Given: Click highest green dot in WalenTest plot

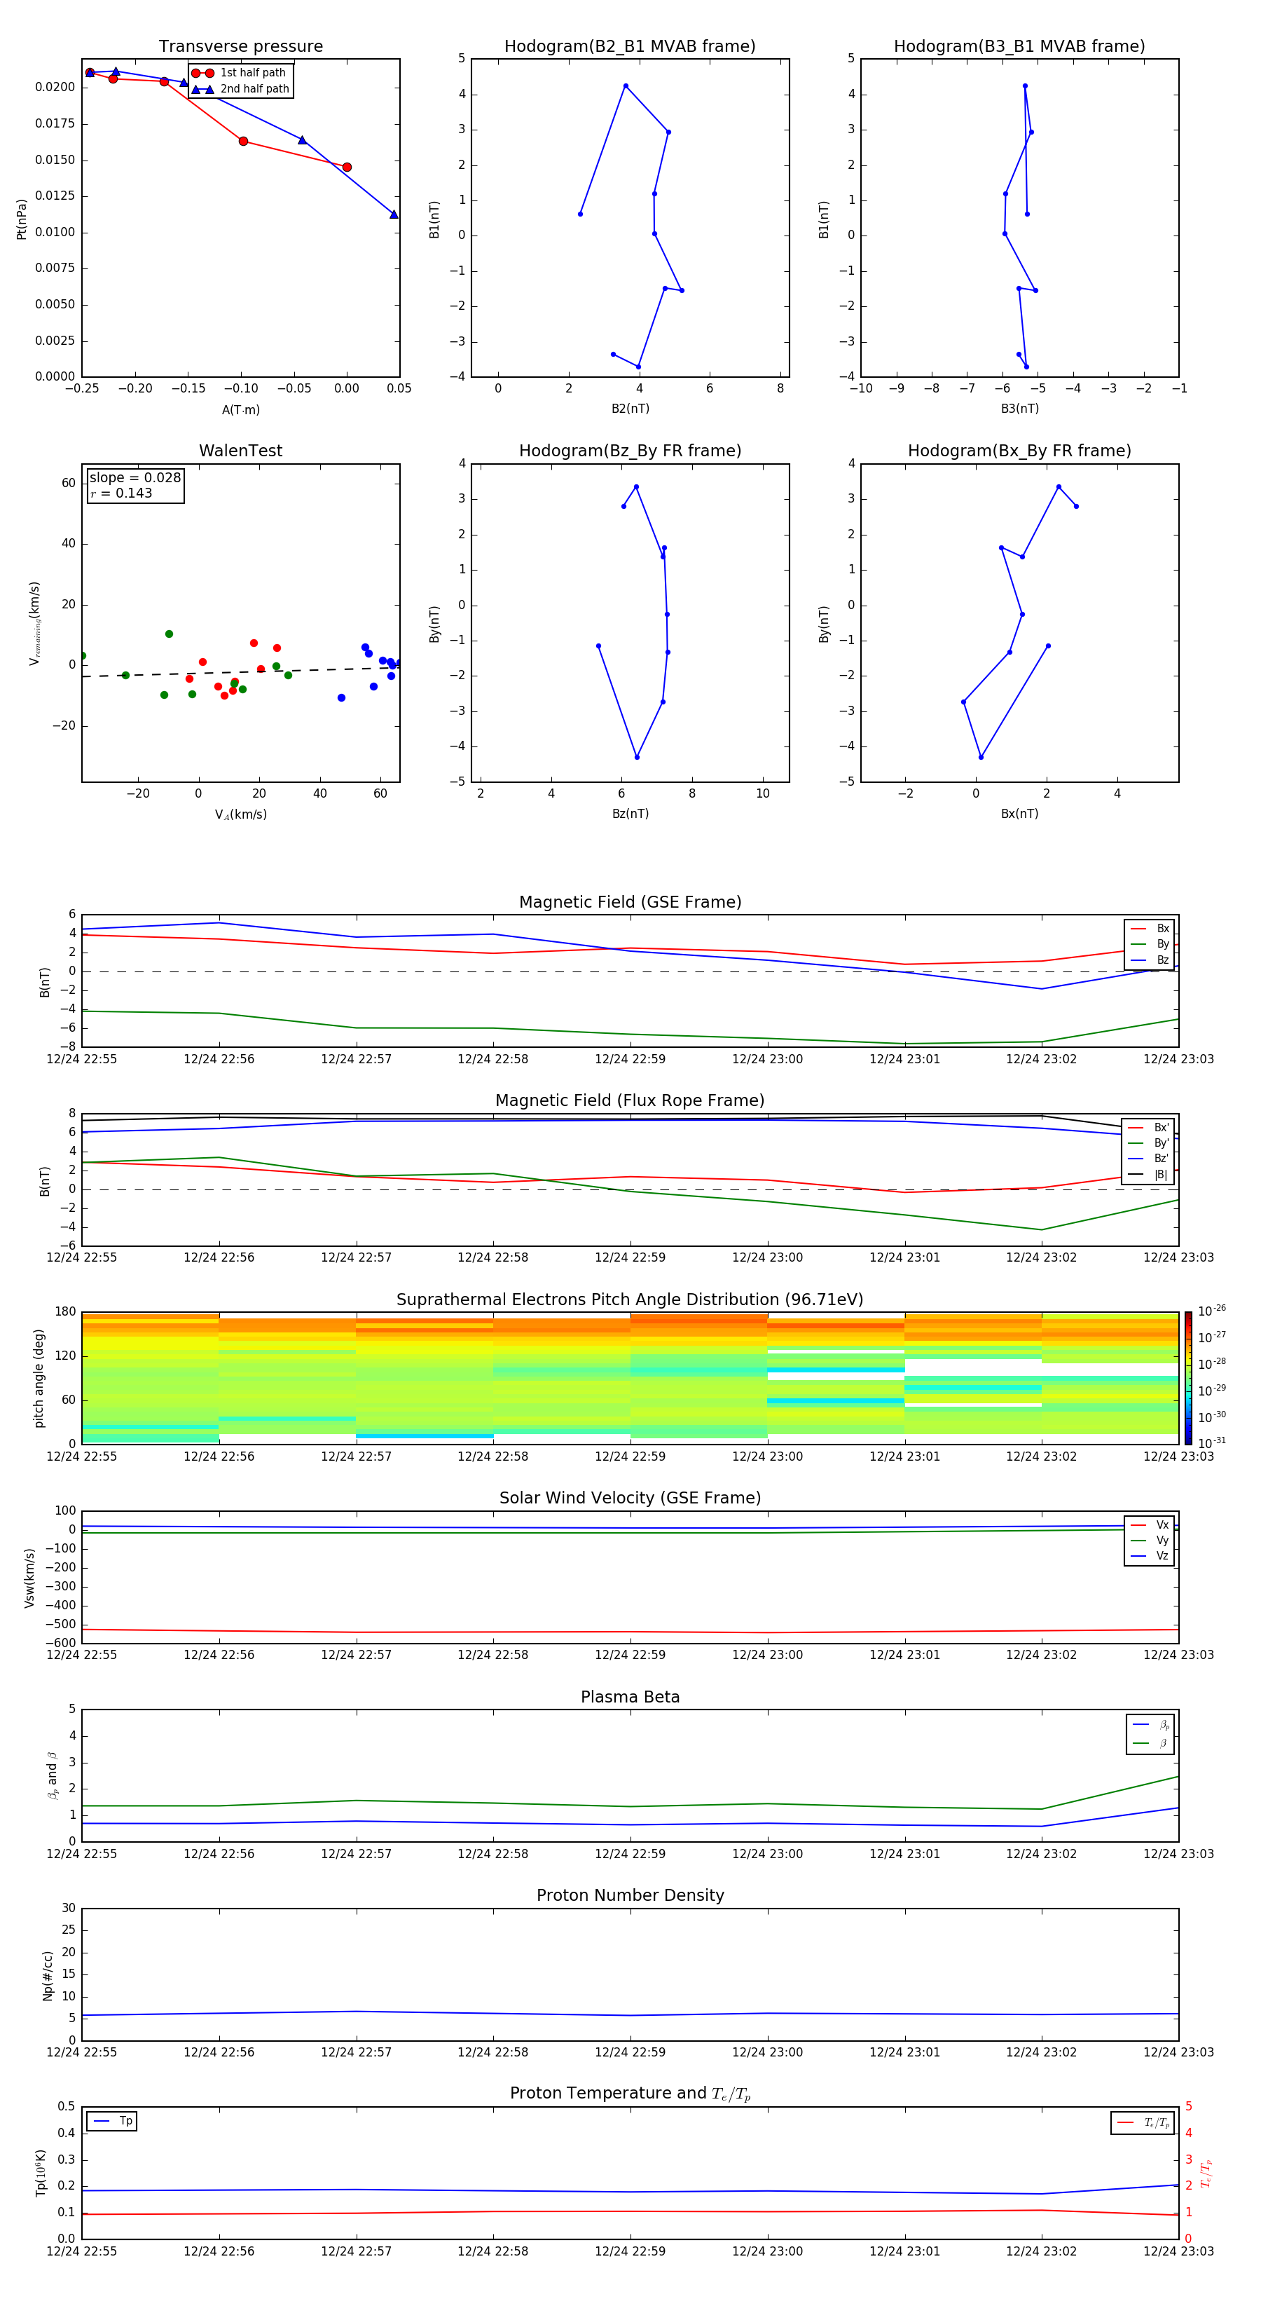Looking at the screenshot, I should point(169,634).
